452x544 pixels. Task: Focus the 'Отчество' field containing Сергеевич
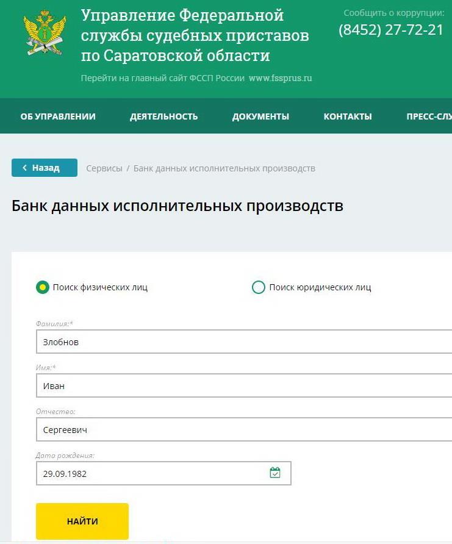(x=244, y=430)
